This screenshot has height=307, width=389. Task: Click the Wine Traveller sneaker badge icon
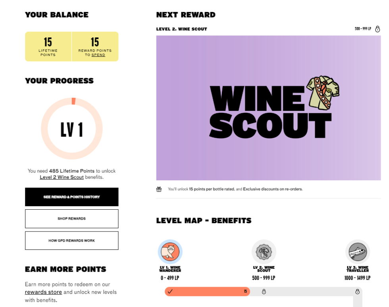(358, 252)
